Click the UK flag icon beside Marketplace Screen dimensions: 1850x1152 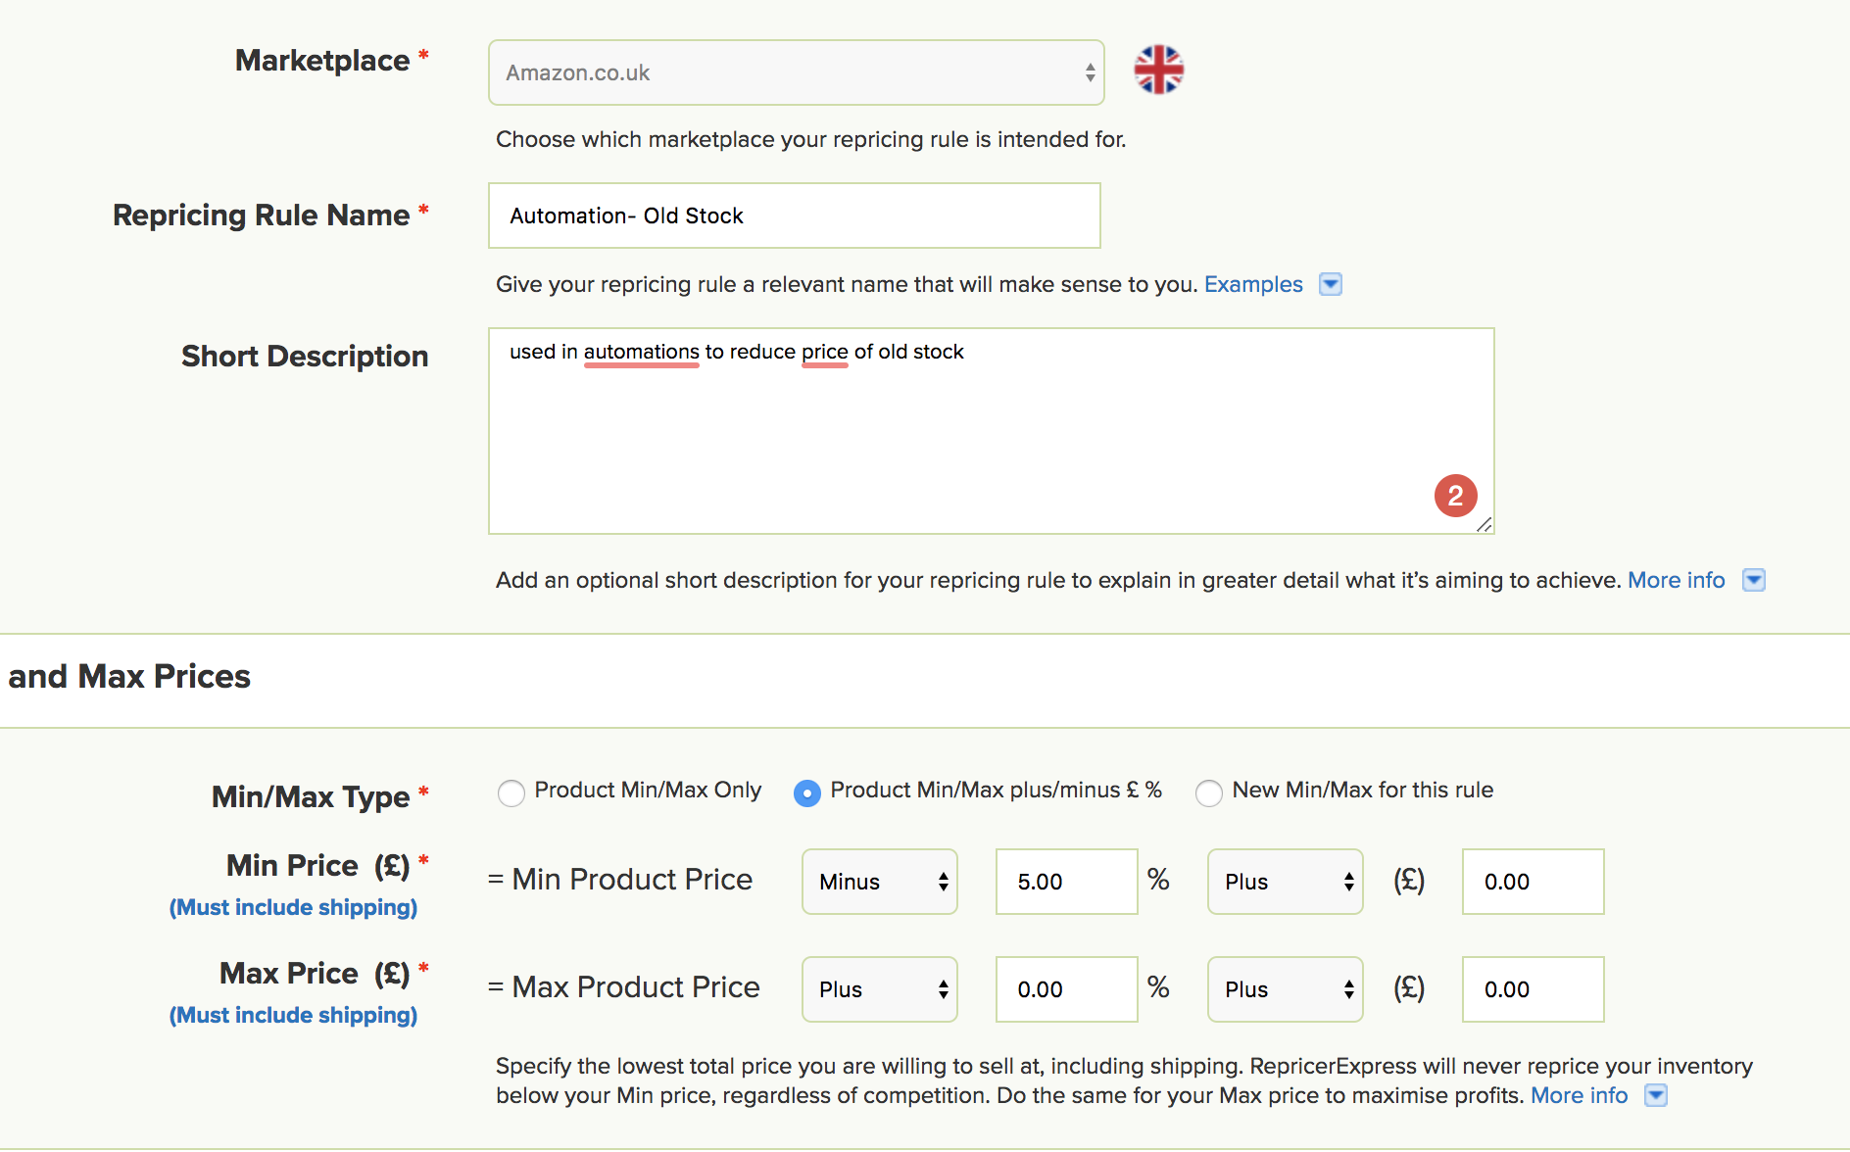pos(1158,71)
